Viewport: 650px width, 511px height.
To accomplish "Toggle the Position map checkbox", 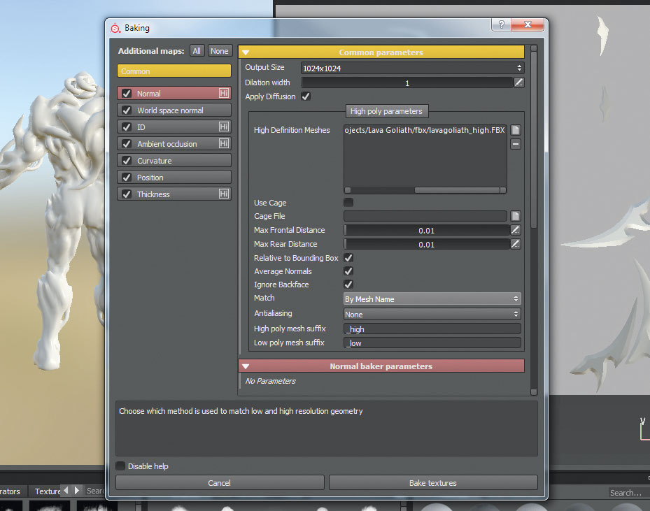I will click(x=127, y=178).
